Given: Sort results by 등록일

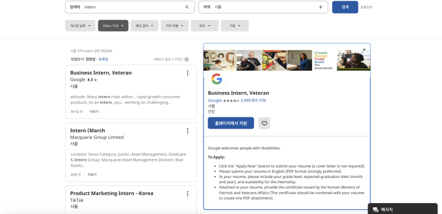Looking at the screenshot, I should (x=103, y=59).
